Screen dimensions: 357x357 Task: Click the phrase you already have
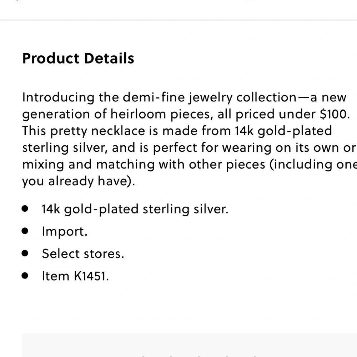tap(78, 181)
